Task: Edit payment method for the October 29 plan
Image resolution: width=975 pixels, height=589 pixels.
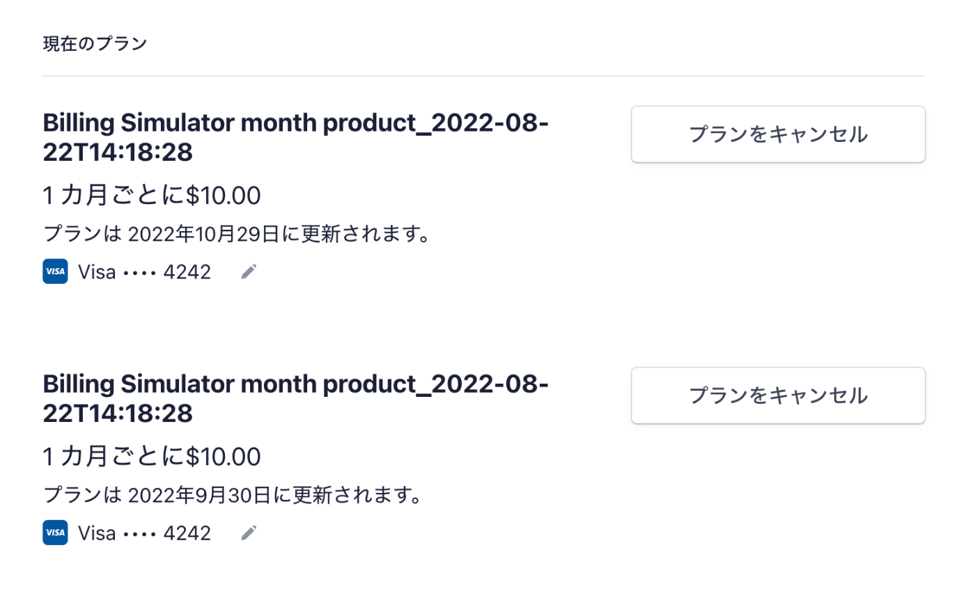Action: pos(249,272)
